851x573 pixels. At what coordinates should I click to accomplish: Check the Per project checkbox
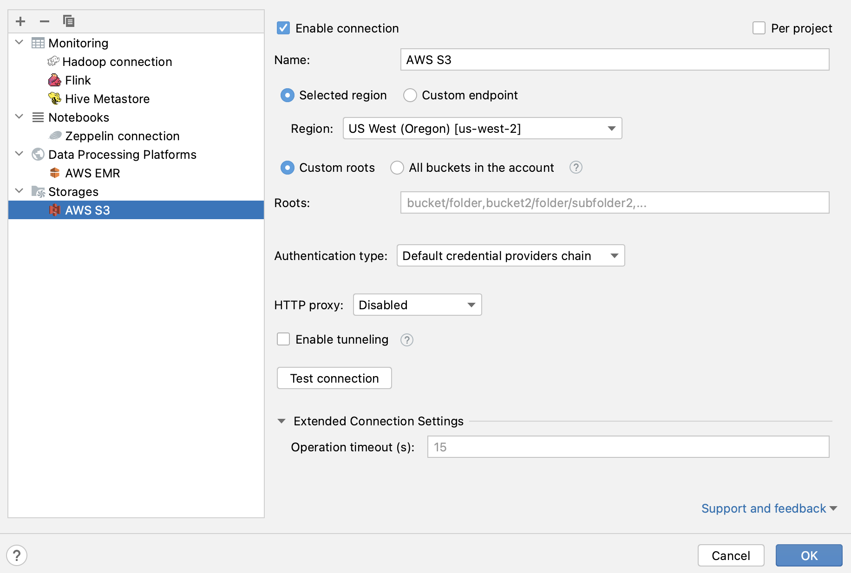coord(759,28)
